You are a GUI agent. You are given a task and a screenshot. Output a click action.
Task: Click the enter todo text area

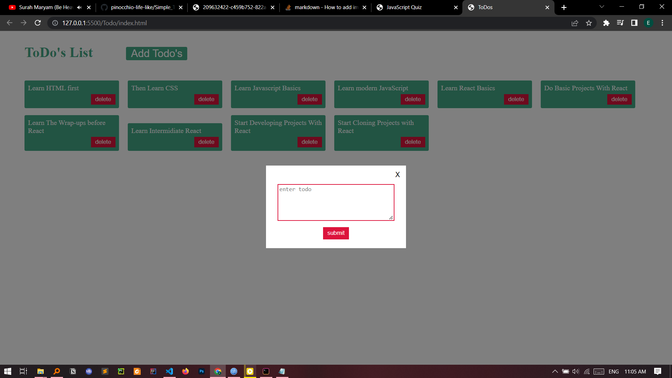pyautogui.click(x=335, y=202)
